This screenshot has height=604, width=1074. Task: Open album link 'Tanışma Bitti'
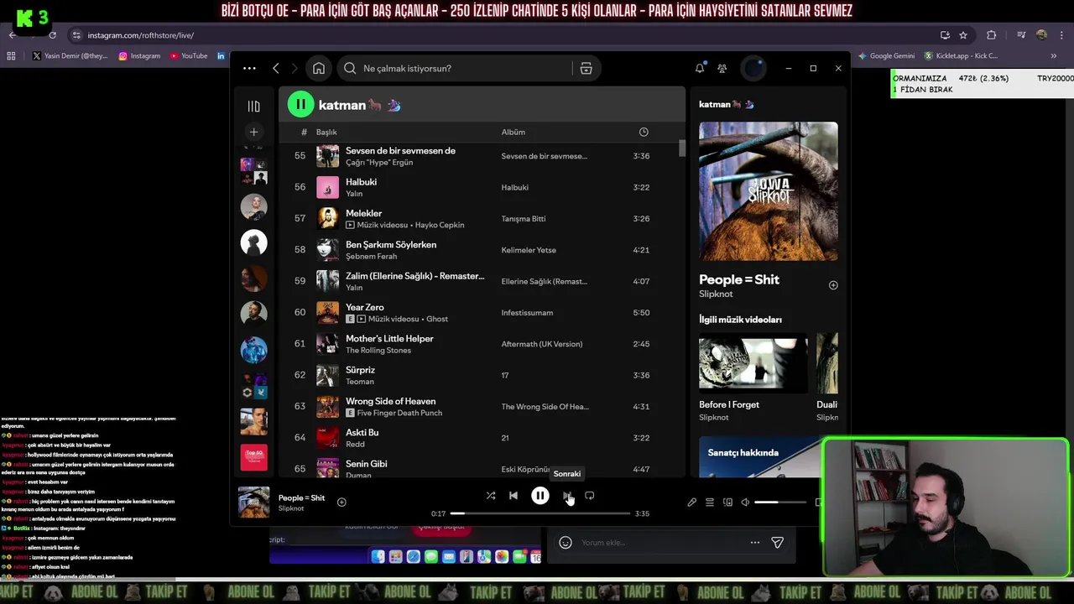pyautogui.click(x=523, y=218)
